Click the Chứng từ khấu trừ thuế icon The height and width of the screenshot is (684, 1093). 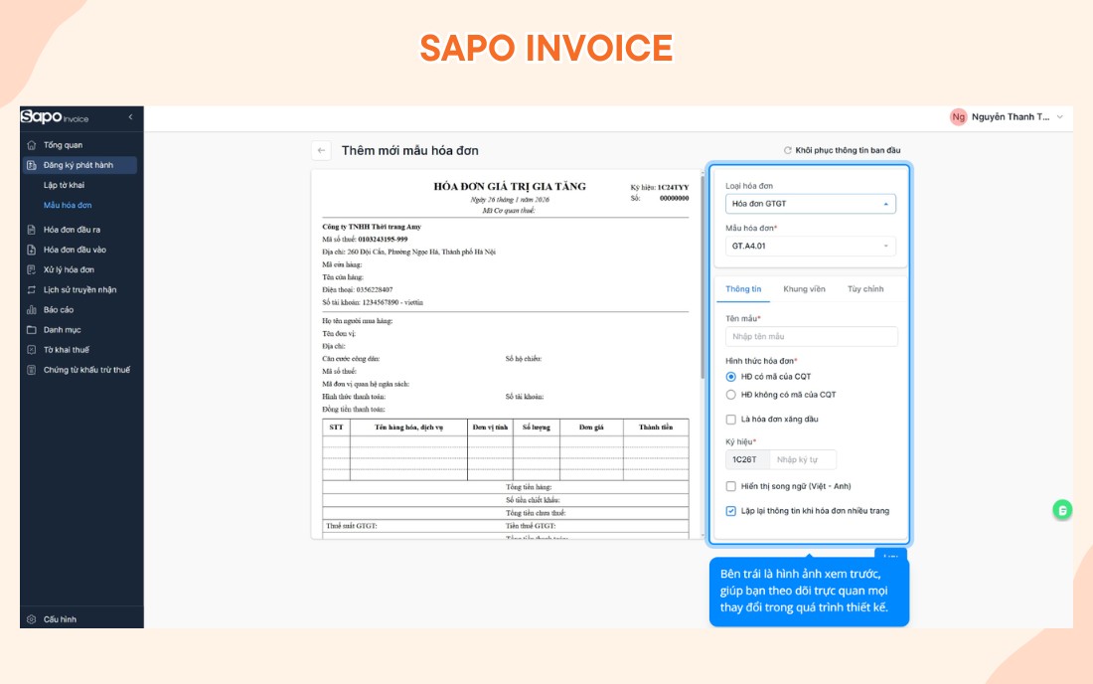click(32, 370)
